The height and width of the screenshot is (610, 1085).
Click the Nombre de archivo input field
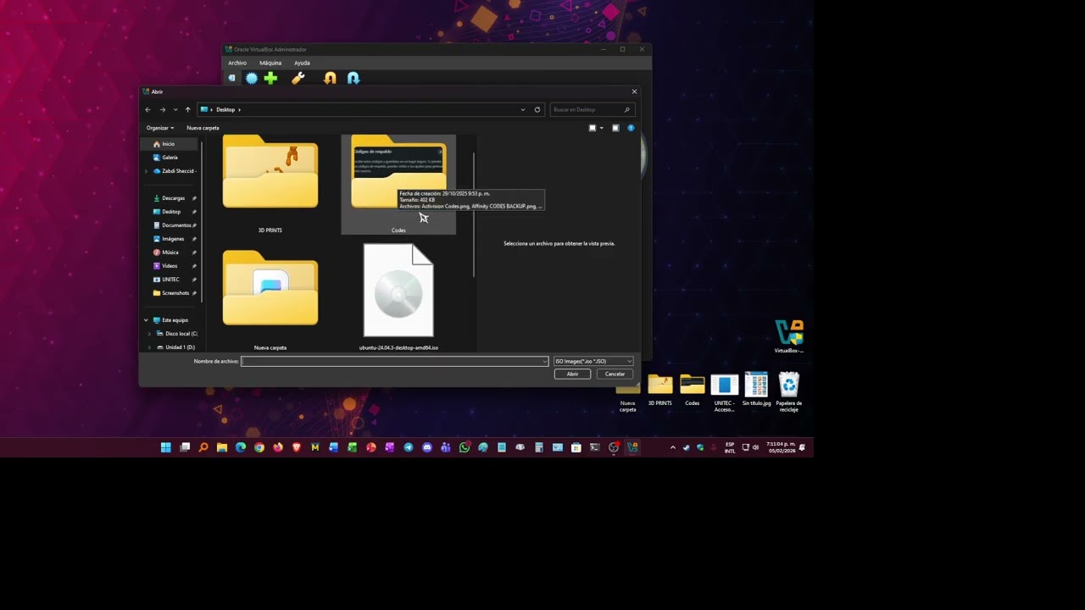point(394,362)
